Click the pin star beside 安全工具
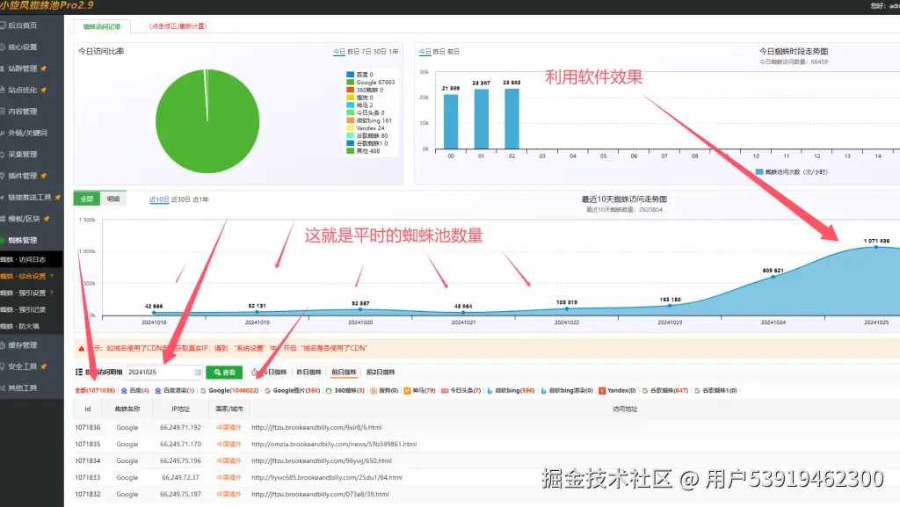Screen dimensions: 900x507 (x=44, y=366)
